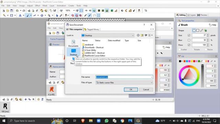Image resolution: width=220 pixels, height=124 pixels.
Task: Pick the yellow color swatch in Fill panel
Action: [192, 61]
